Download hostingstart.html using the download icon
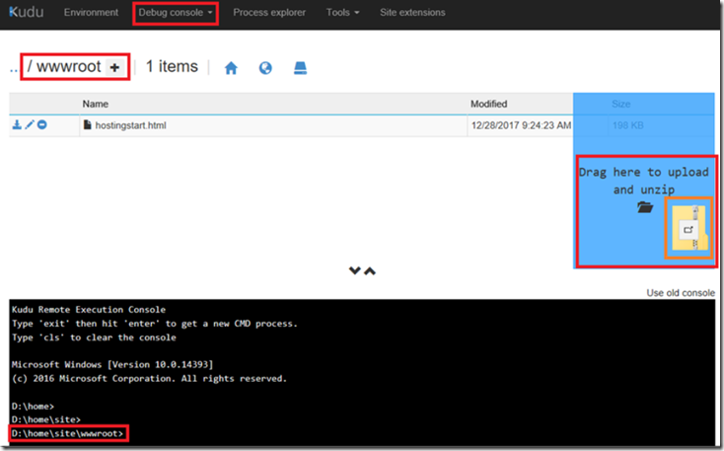This screenshot has width=724, height=451. [x=17, y=124]
